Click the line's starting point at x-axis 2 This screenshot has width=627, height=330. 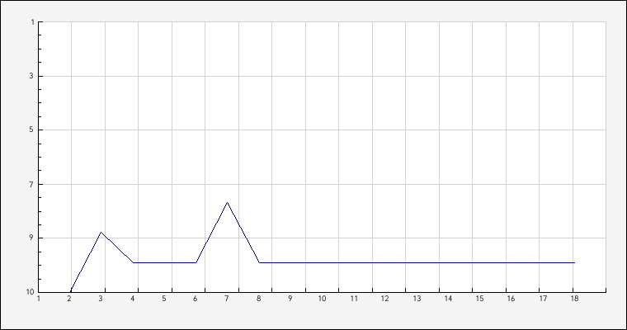click(x=71, y=290)
